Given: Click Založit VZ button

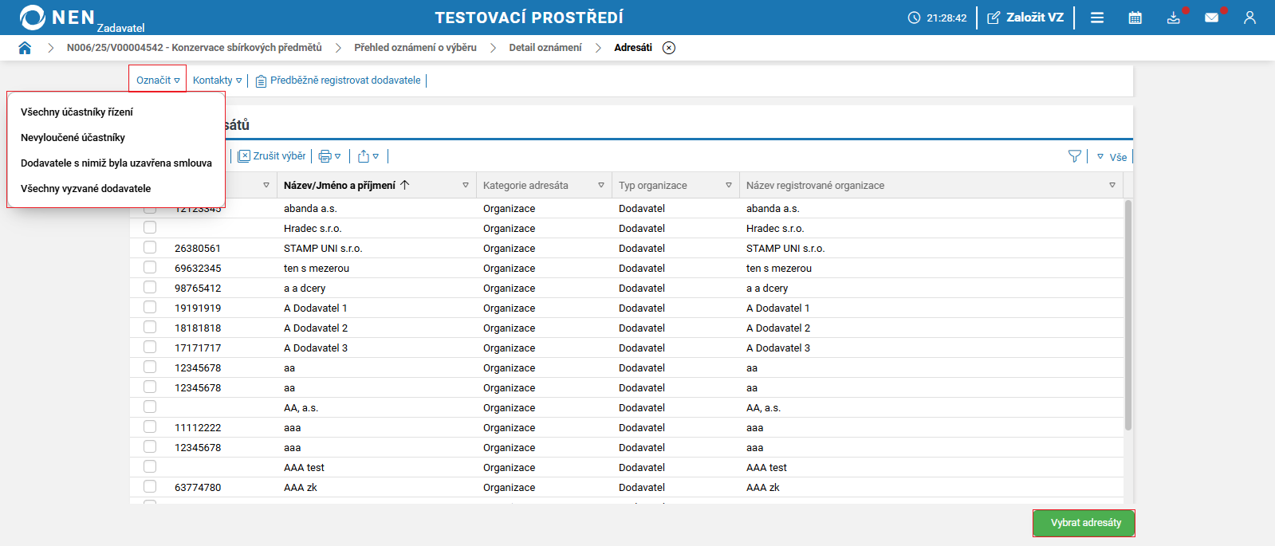Looking at the screenshot, I should pyautogui.click(x=1025, y=18).
